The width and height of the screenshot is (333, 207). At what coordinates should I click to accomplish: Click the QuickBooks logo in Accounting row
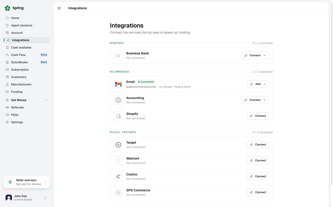click(118, 100)
